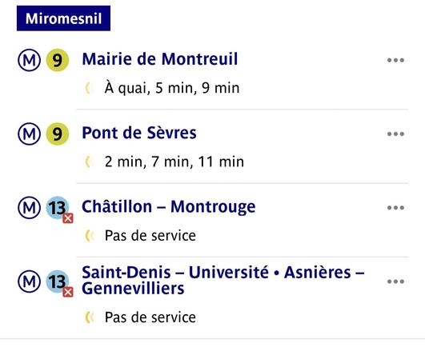Click the Metro M icon beside Châtillon – Montrouge
Screen dimensions: 425x347
[30, 208]
